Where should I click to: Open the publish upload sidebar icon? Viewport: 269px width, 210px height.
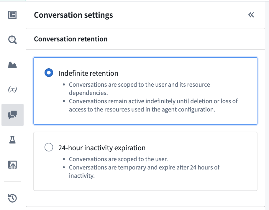pyautogui.click(x=12, y=165)
